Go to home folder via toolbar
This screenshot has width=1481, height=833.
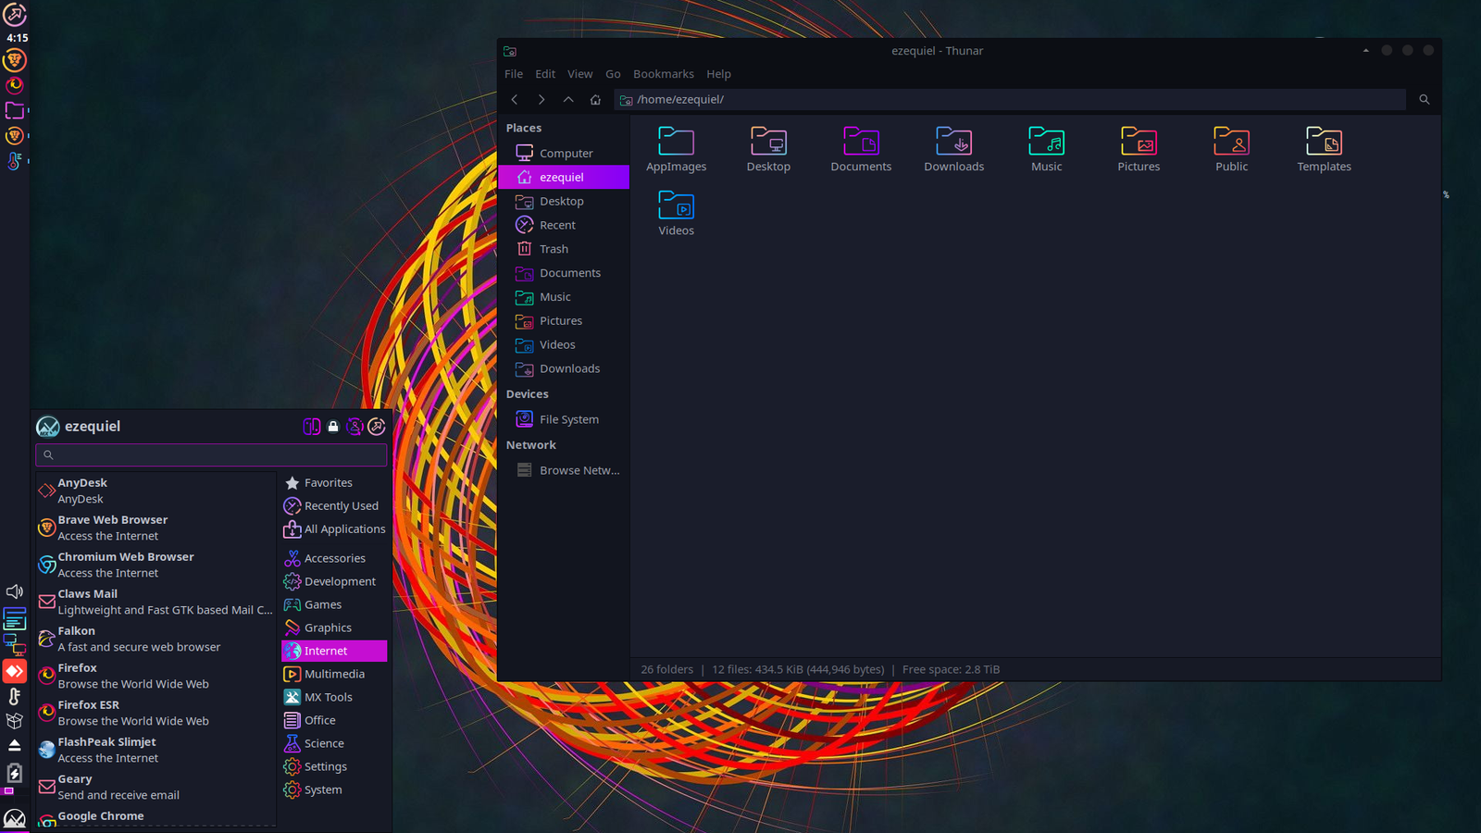(x=595, y=99)
